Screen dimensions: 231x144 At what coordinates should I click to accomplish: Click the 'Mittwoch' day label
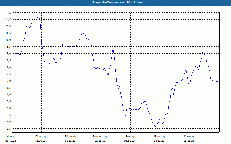pyautogui.click(x=70, y=137)
